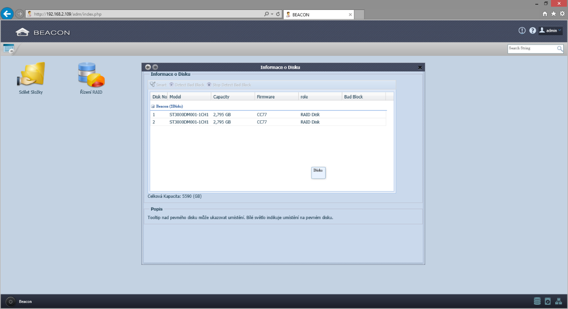Click the network status icon in footer
568x309 pixels.
559,301
